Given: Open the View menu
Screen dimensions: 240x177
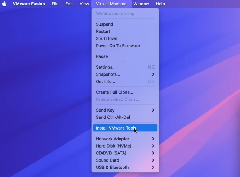Looking at the screenshot, I should [x=84, y=4].
